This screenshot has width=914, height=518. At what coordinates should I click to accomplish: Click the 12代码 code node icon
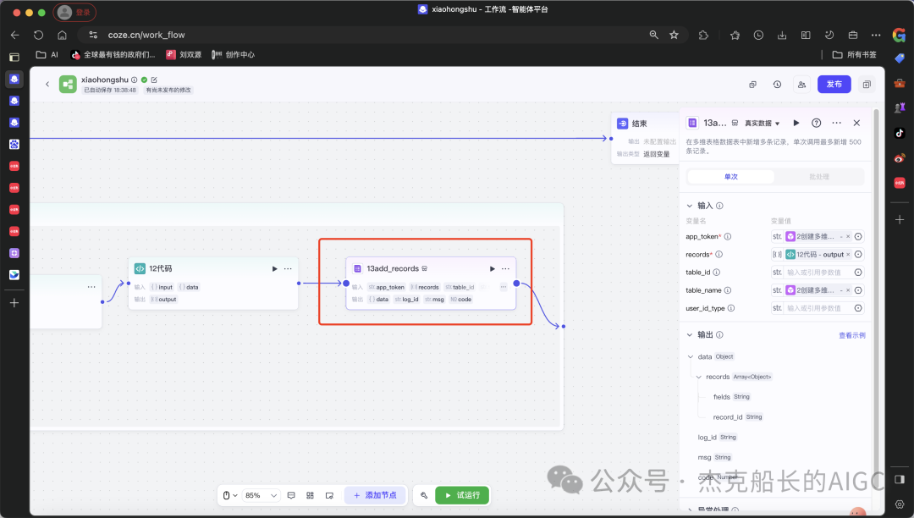pyautogui.click(x=140, y=268)
